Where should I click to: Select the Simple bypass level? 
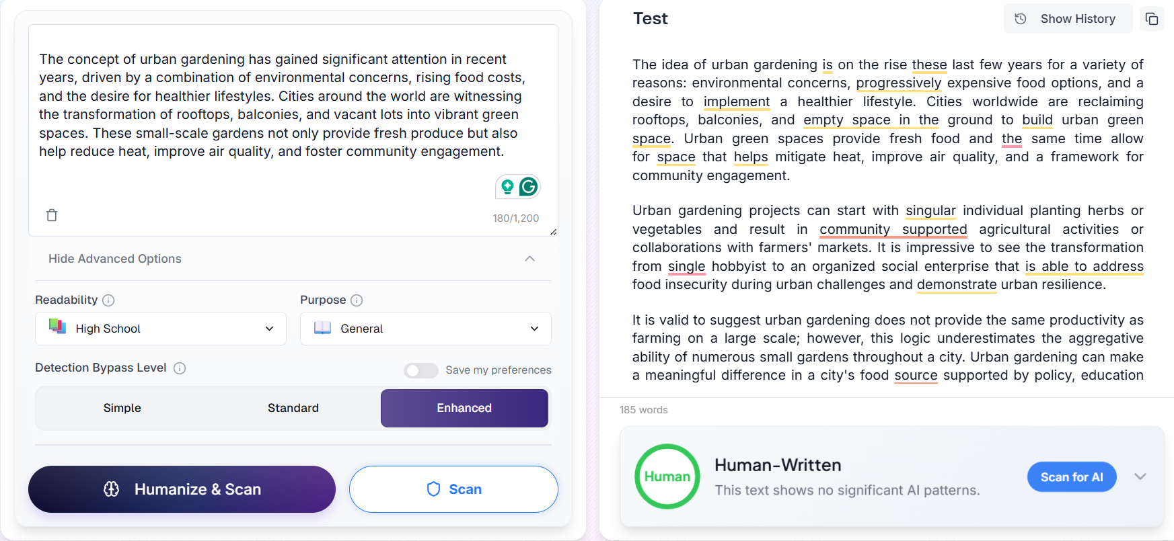click(122, 408)
